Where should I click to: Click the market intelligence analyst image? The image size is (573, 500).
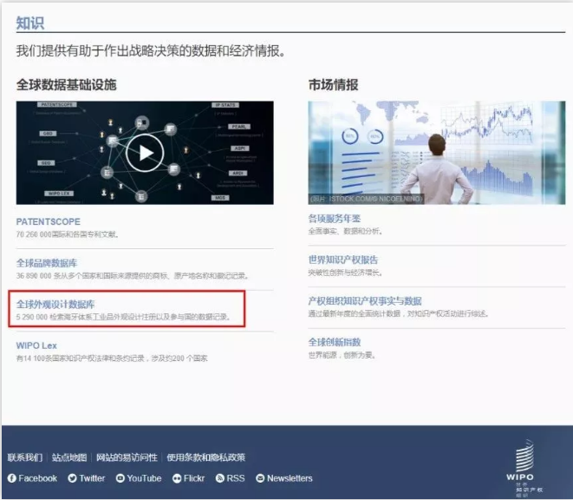pos(437,153)
